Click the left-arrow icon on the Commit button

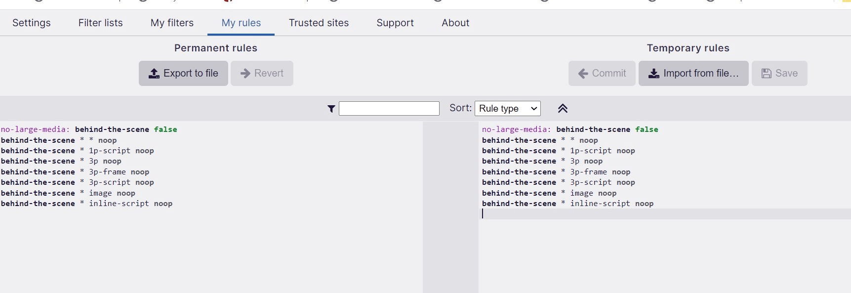point(583,74)
